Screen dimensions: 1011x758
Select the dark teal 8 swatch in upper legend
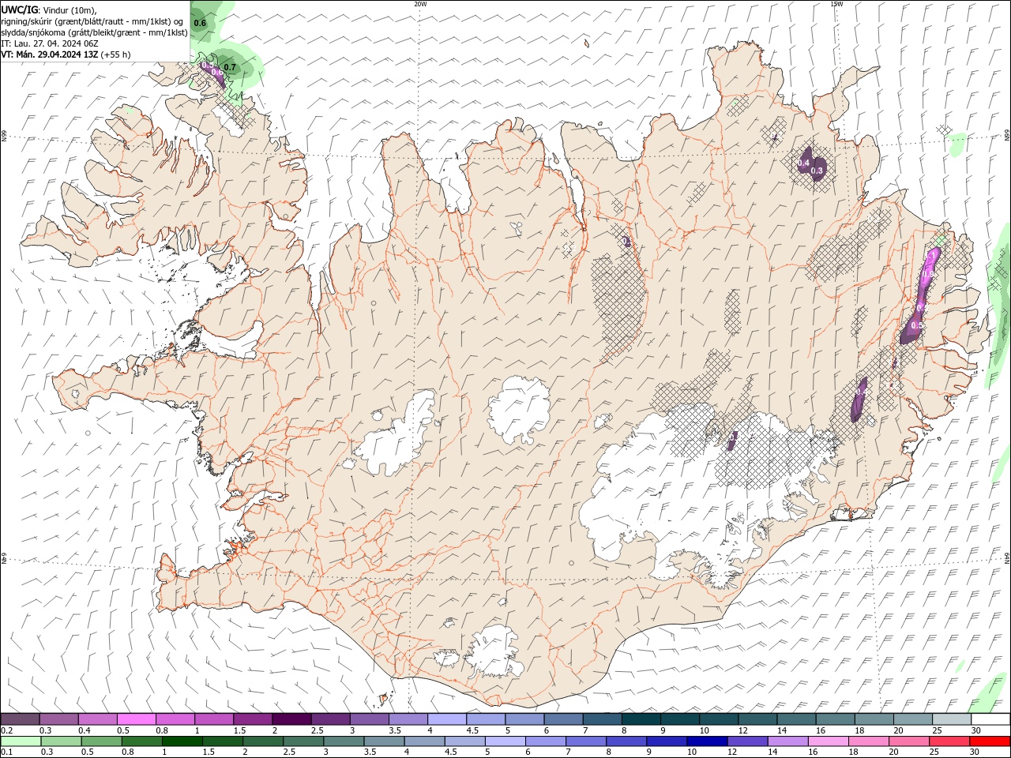(x=641, y=719)
